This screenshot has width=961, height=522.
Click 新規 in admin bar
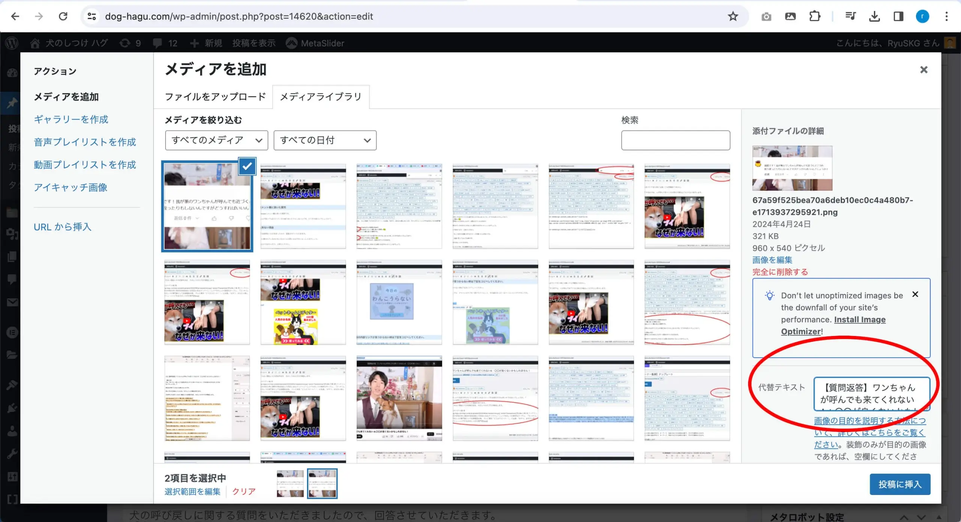[x=206, y=43]
